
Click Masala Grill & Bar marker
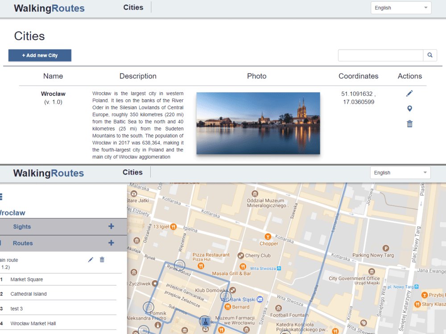click(243, 266)
